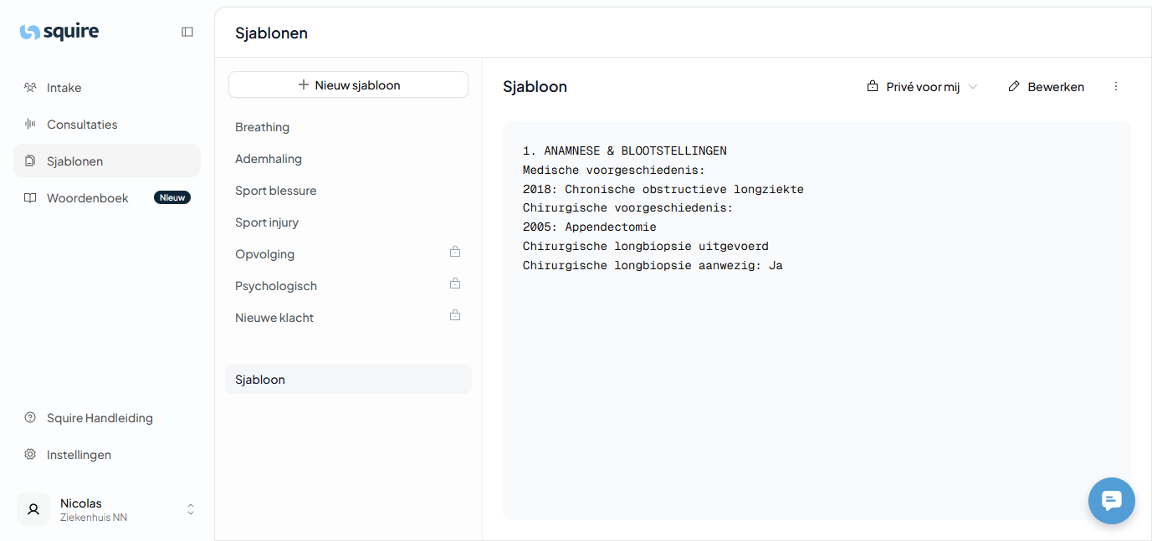Image resolution: width=1152 pixels, height=541 pixels.
Task: Expand the Nicolas account switcher chevrons
Action: (191, 509)
